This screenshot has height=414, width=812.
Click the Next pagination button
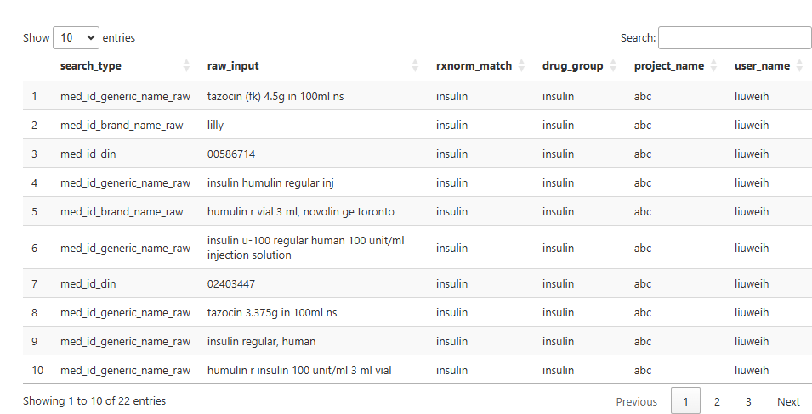tap(788, 402)
